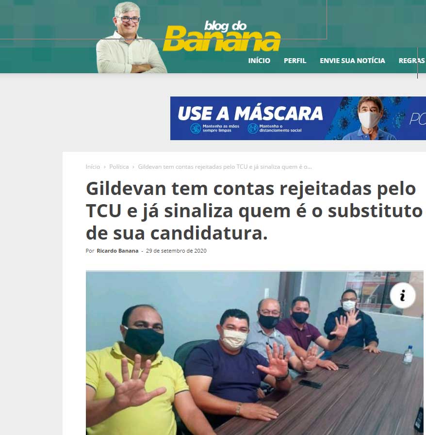The width and height of the screenshot is (426, 435).
Task: Click the group photo of masked men
Action: coord(255,353)
